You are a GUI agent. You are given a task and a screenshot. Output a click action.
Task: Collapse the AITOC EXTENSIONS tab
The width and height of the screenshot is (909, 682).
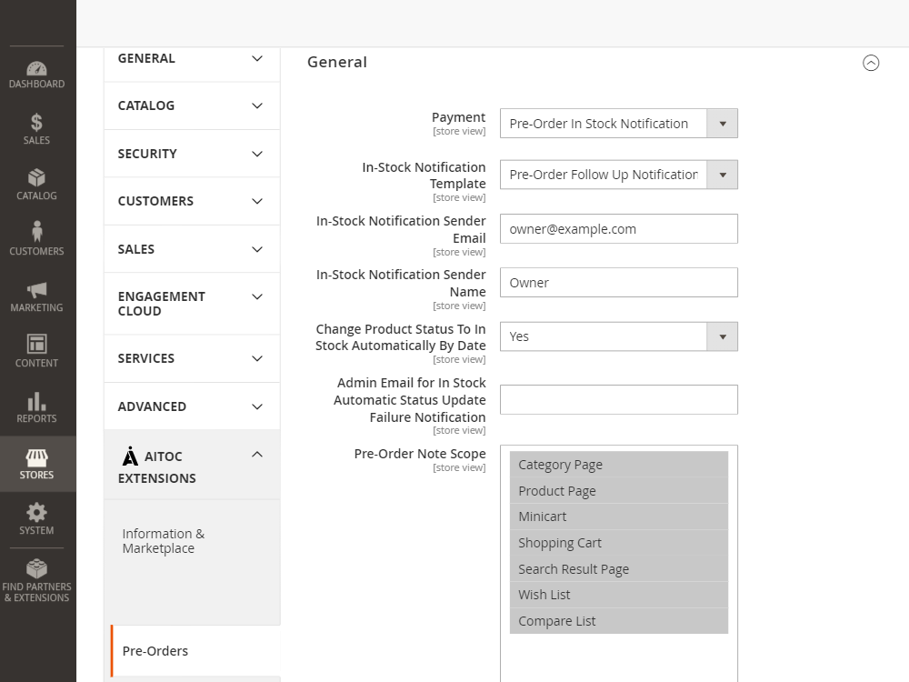click(192, 465)
